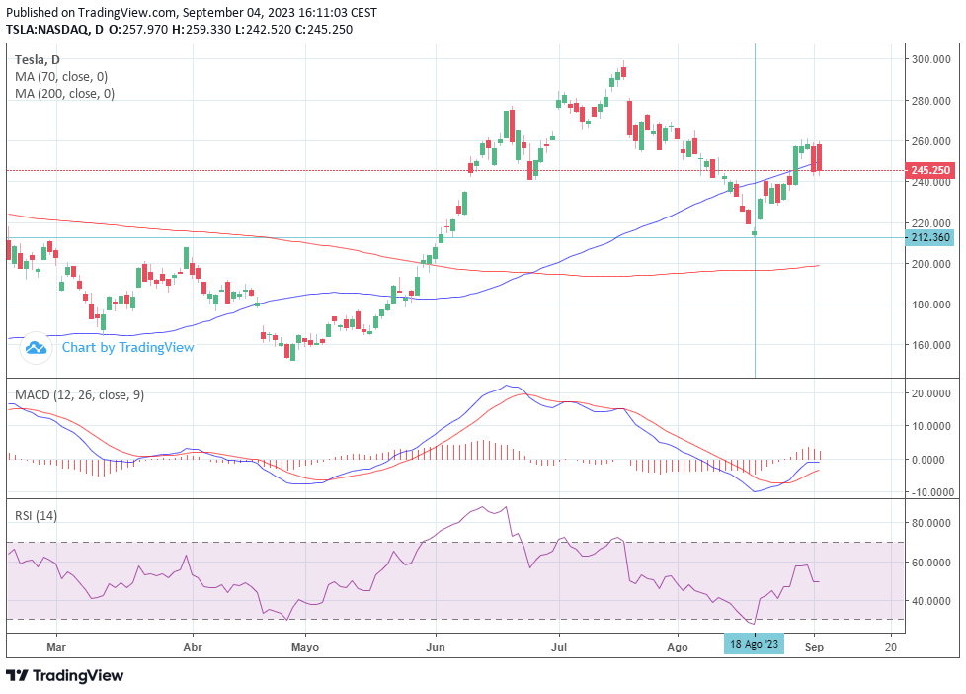The image size is (966, 694).
Task: Click the 'RSI (14)' indicator label
Action: click(36, 515)
